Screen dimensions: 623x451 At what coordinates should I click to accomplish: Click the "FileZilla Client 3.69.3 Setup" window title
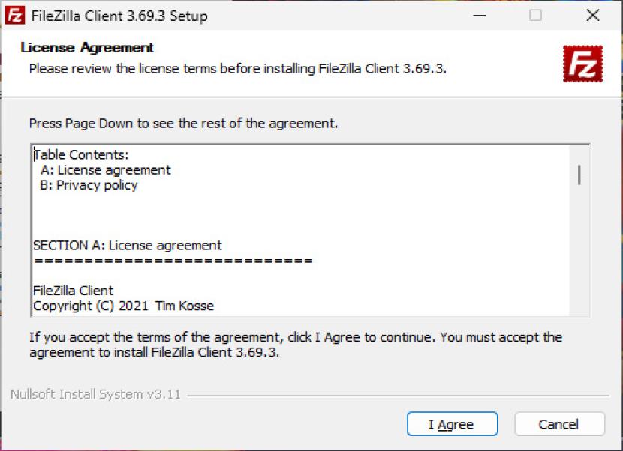(x=120, y=16)
